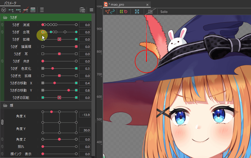This screenshot has width=251, height=158.
Task: Click the add three keys icon
Action: [x=18, y=10]
